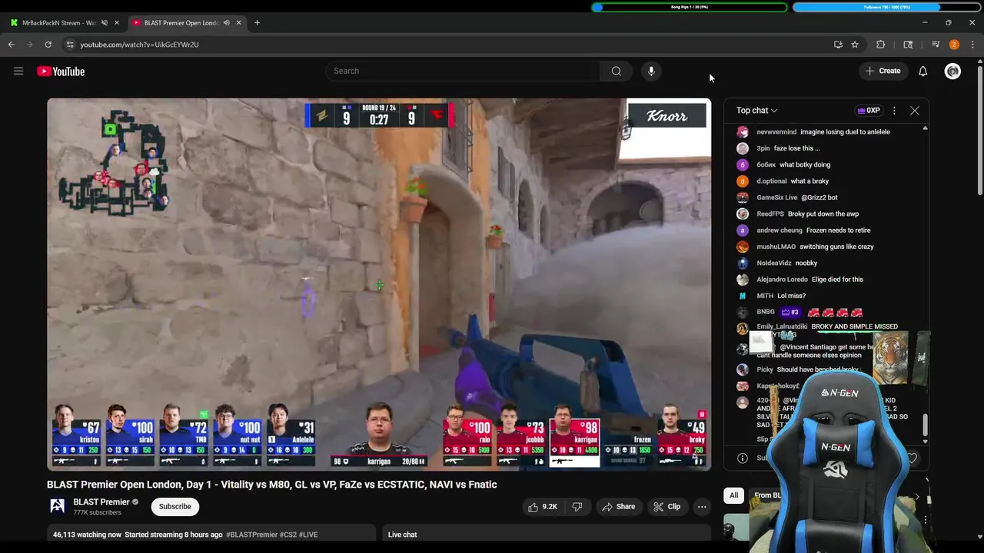Image resolution: width=984 pixels, height=553 pixels.
Task: Click the address bar URL
Action: click(x=139, y=45)
